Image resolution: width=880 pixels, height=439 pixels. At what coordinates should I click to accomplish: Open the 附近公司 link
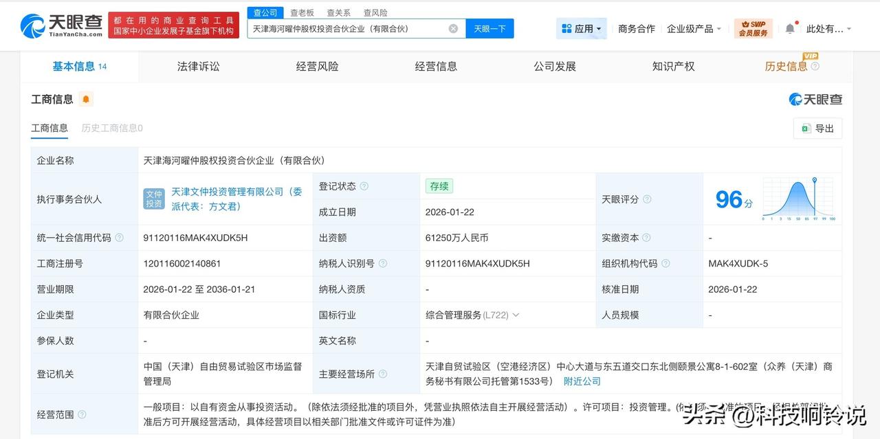coord(582,380)
